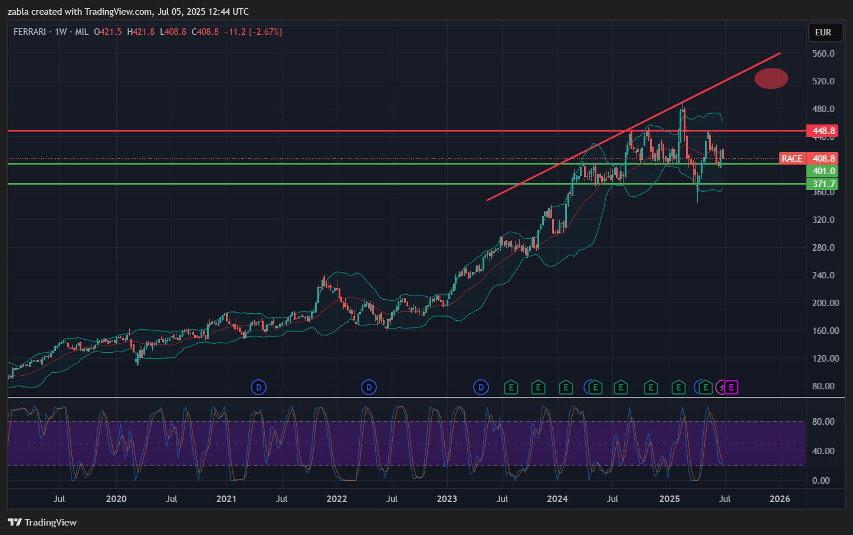Click the 80.00 stochastic axis label

(824, 422)
